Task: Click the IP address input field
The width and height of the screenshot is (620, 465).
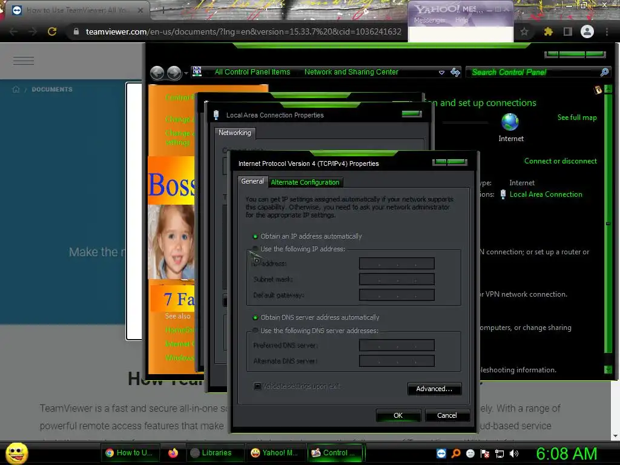Action: pyautogui.click(x=397, y=263)
